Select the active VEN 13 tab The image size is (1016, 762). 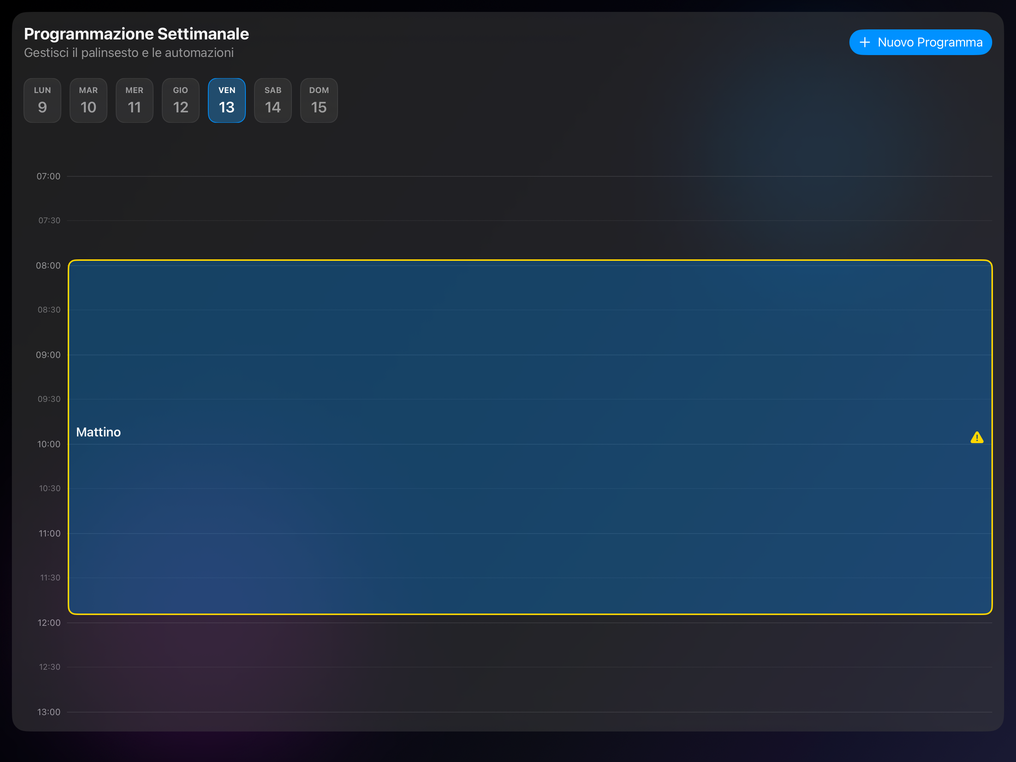(227, 100)
